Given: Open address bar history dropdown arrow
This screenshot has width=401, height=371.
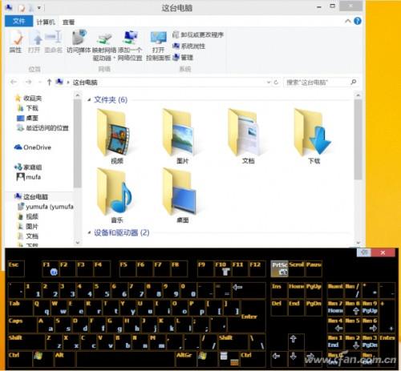Looking at the screenshot, I should (269, 83).
